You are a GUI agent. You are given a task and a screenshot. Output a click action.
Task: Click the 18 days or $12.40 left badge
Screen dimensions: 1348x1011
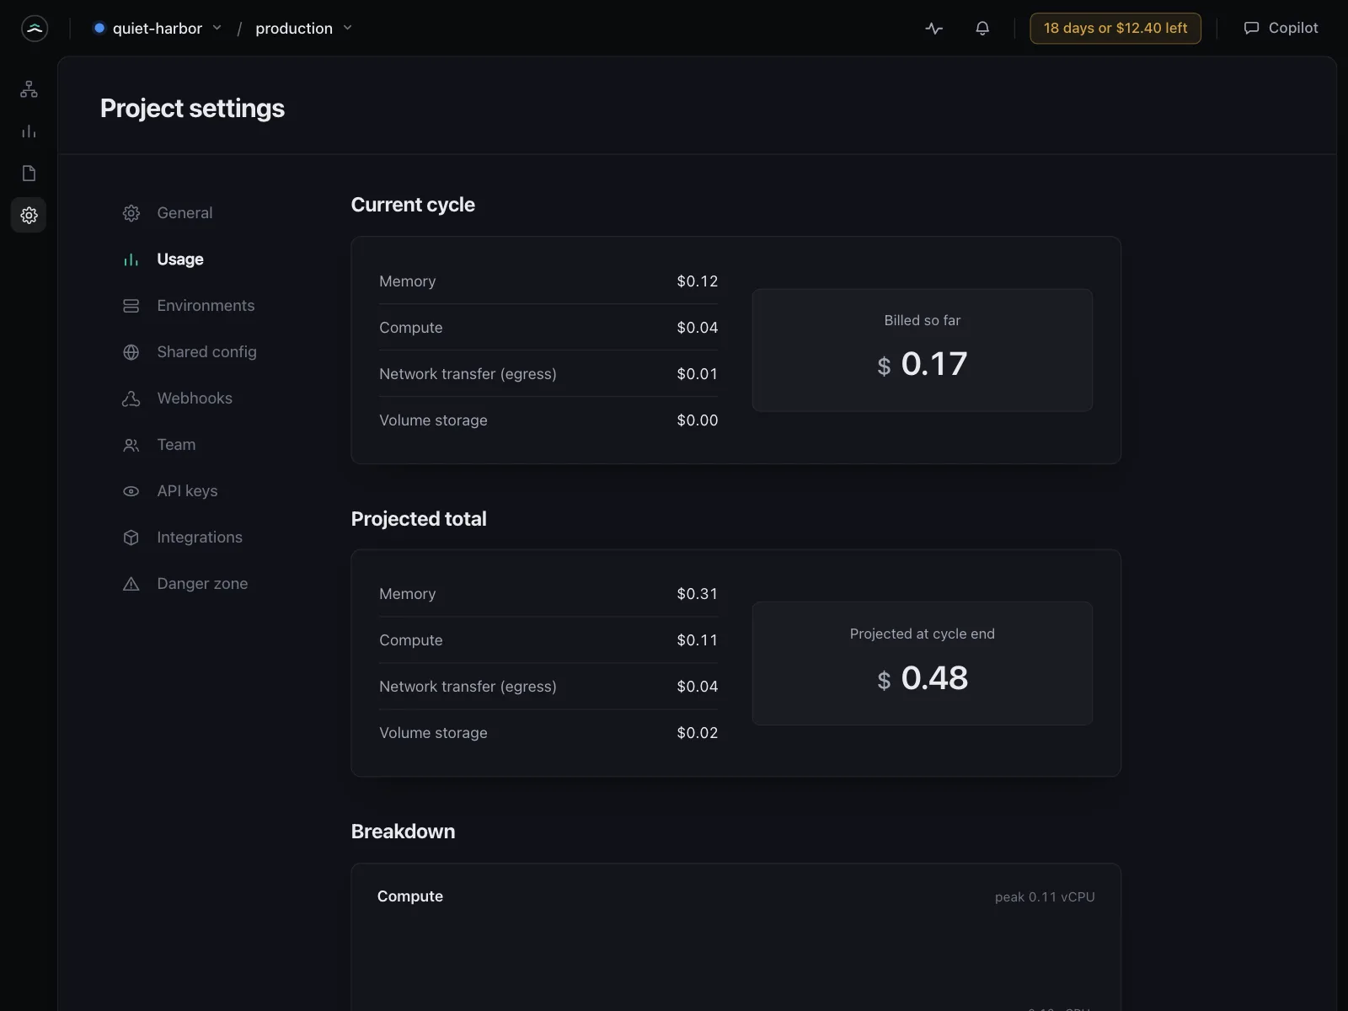1115,28
